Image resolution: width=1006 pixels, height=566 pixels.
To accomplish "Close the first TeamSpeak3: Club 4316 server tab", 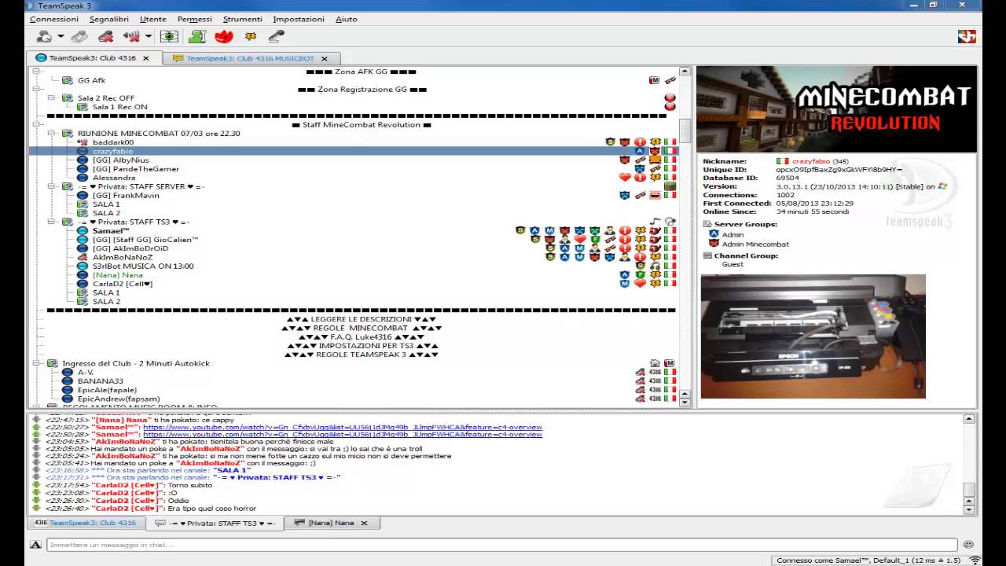I will pos(145,58).
